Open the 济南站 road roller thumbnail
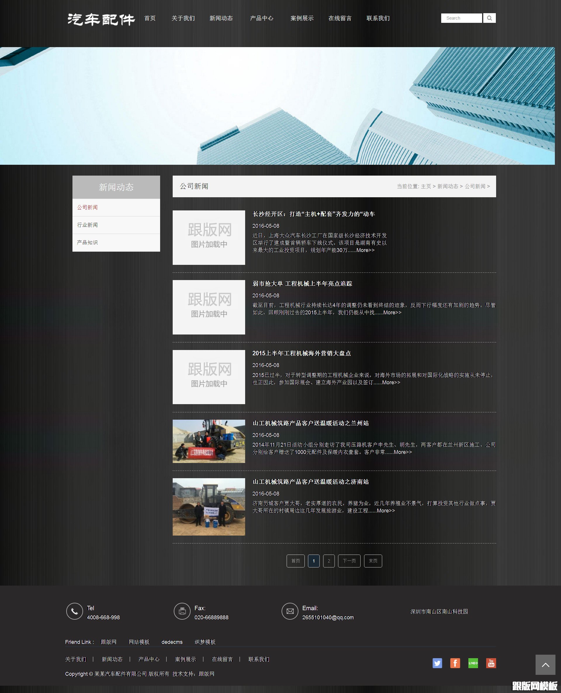The width and height of the screenshot is (561, 693). (x=209, y=507)
